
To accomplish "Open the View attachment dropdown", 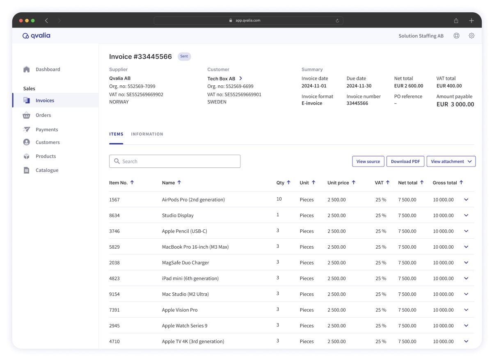I will pos(451,161).
